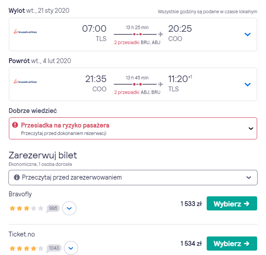Click outbound 2 przesiadki stops text

pyautogui.click(x=127, y=42)
